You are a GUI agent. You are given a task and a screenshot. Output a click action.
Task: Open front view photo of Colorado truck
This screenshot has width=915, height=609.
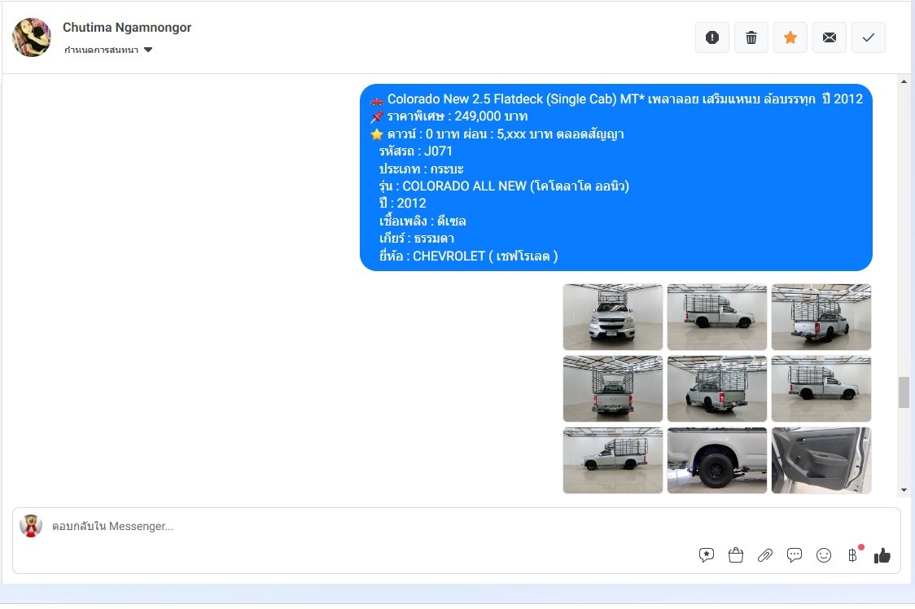613,317
